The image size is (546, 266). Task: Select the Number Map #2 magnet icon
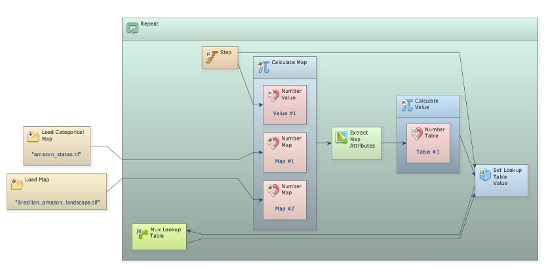pos(273,190)
